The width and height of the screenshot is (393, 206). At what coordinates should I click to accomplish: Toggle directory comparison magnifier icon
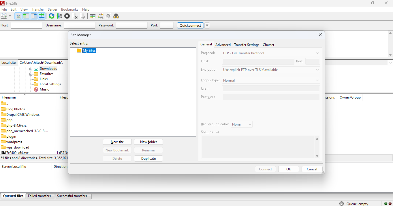[101, 16]
